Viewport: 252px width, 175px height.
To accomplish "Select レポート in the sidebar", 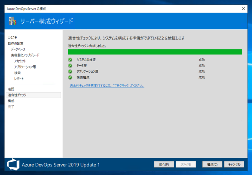I will [x=19, y=79].
